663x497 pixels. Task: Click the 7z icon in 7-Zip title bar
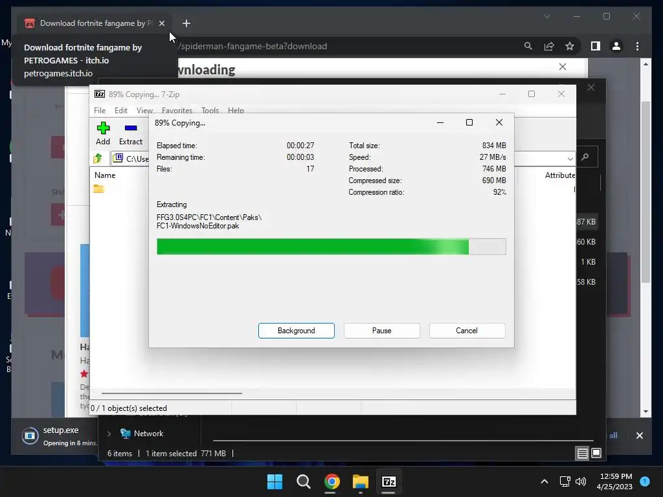(x=100, y=94)
